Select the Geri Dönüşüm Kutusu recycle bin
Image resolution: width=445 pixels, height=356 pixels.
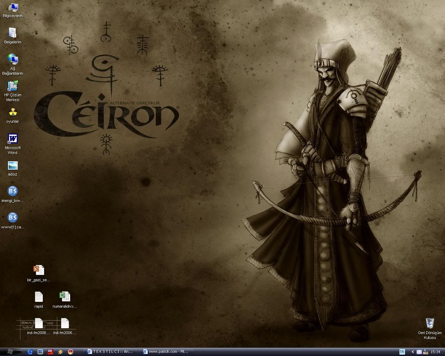[430, 329]
